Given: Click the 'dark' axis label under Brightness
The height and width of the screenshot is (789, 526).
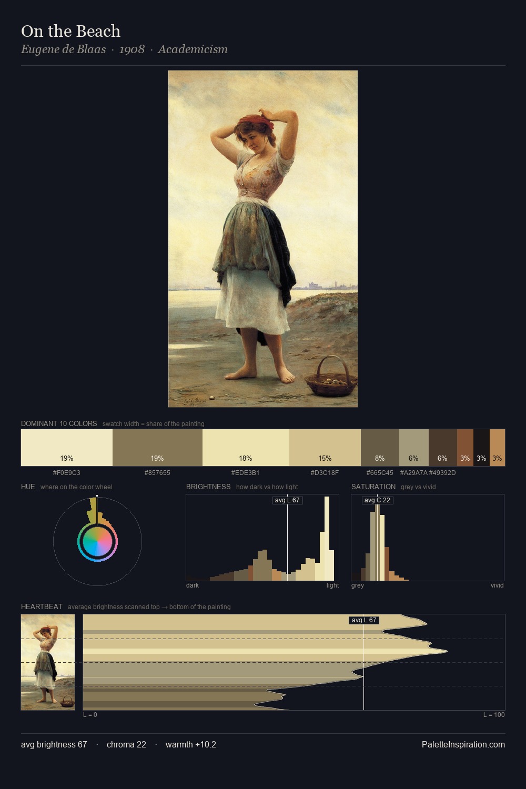Looking at the screenshot, I should click(x=193, y=585).
